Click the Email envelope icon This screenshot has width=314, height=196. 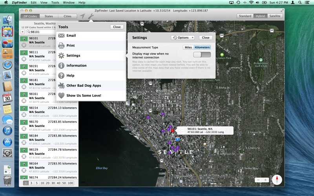point(61,36)
